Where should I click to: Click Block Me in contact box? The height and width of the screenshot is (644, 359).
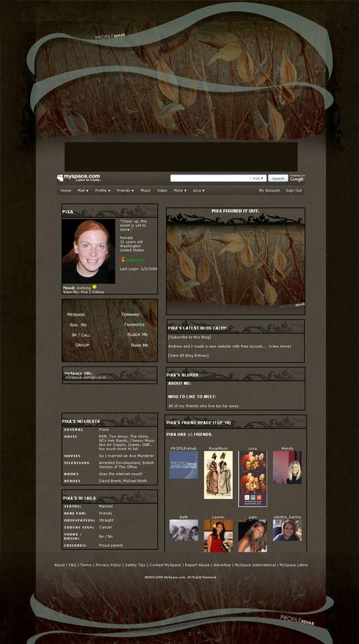tap(138, 335)
